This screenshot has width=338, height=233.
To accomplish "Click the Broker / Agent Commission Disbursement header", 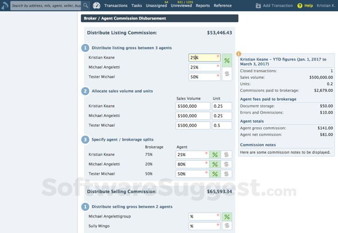I will tap(160, 18).
